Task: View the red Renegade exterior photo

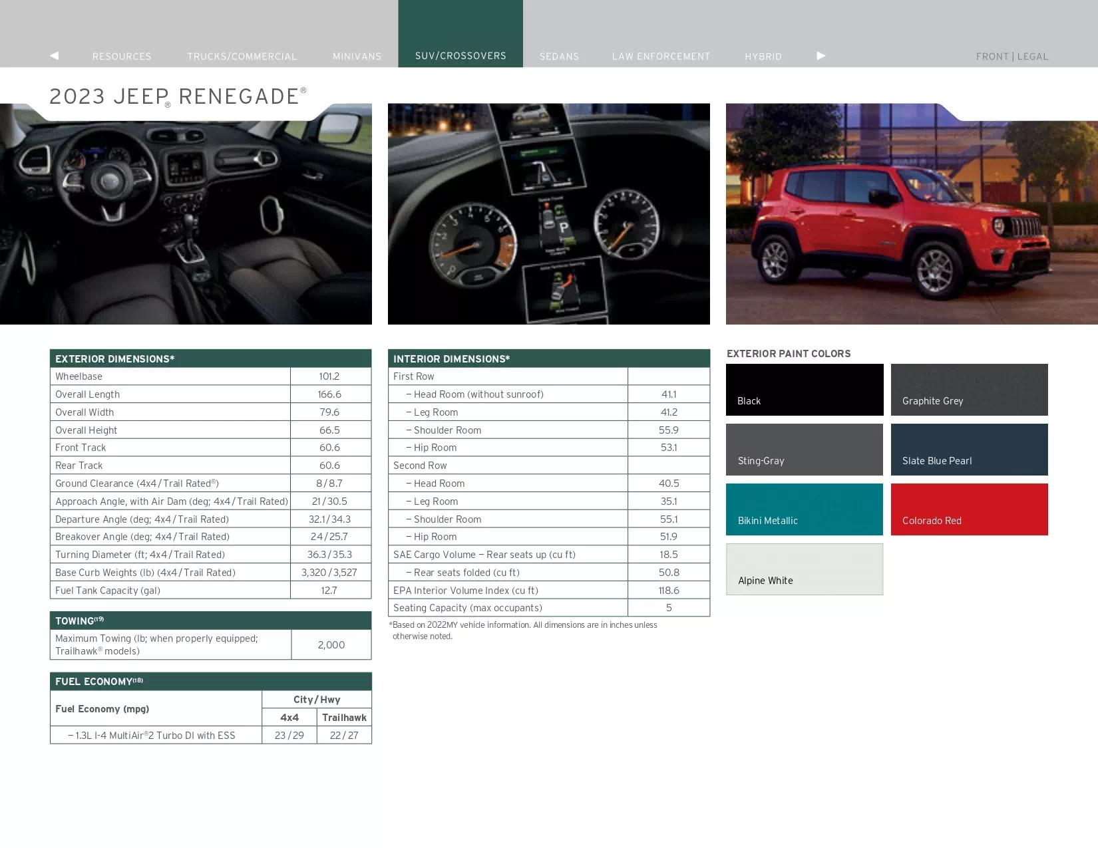Action: [x=912, y=213]
